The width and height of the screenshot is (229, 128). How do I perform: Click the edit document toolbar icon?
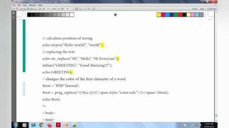21,9
